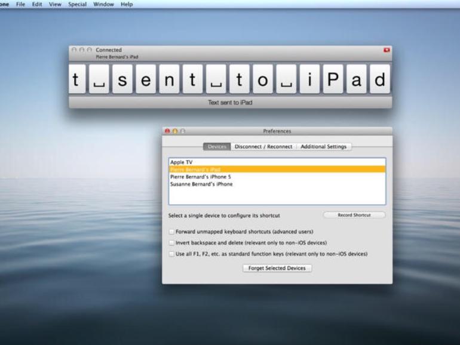The image size is (460, 345).
Task: Choose Susanne Bernard's iPhone in list
Action: tap(277, 184)
